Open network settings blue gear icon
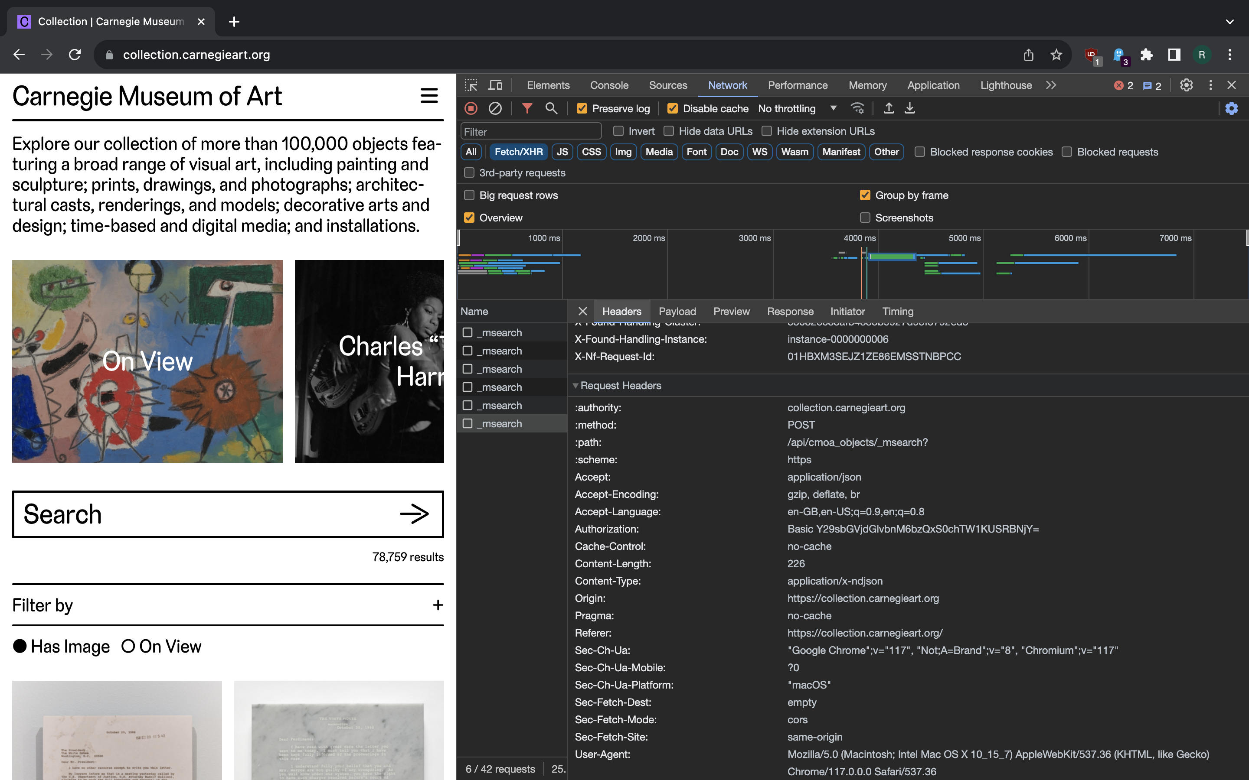This screenshot has height=780, width=1249. click(1232, 108)
